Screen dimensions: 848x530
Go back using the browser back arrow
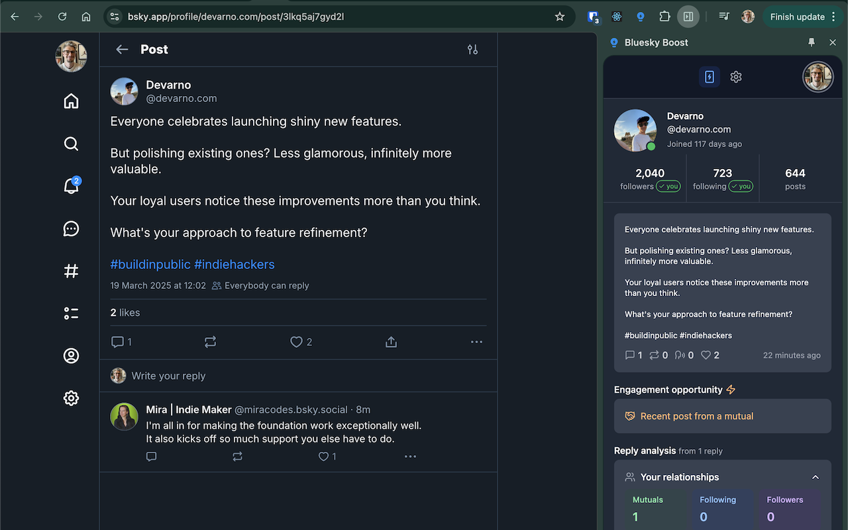pos(15,17)
